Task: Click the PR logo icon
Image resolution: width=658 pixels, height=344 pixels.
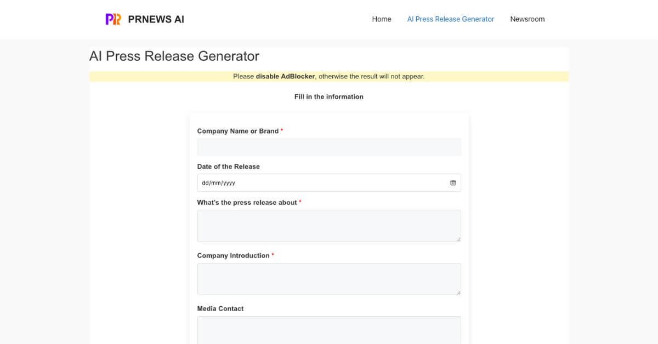Action: (x=113, y=19)
